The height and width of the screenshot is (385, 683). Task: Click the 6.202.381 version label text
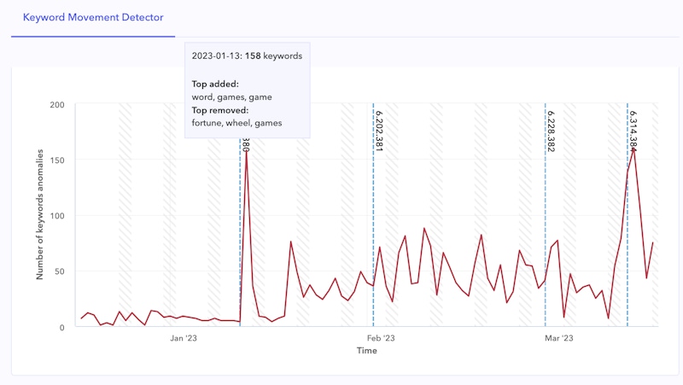click(379, 131)
